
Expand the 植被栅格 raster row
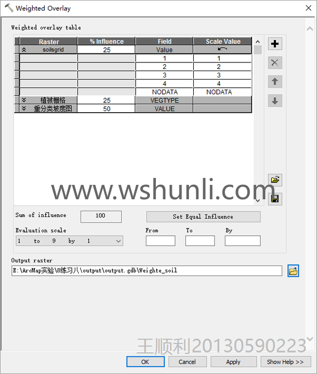[24, 100]
